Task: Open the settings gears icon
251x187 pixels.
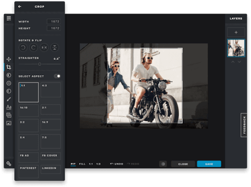Action: tap(9, 163)
